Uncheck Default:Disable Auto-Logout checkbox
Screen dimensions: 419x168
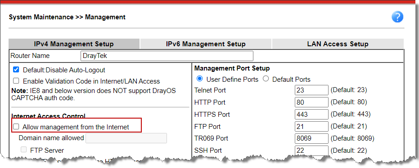16,70
